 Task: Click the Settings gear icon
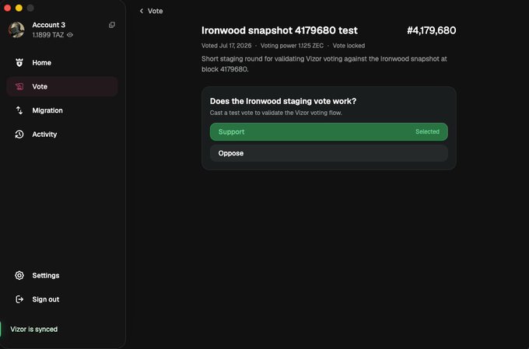pyautogui.click(x=19, y=275)
